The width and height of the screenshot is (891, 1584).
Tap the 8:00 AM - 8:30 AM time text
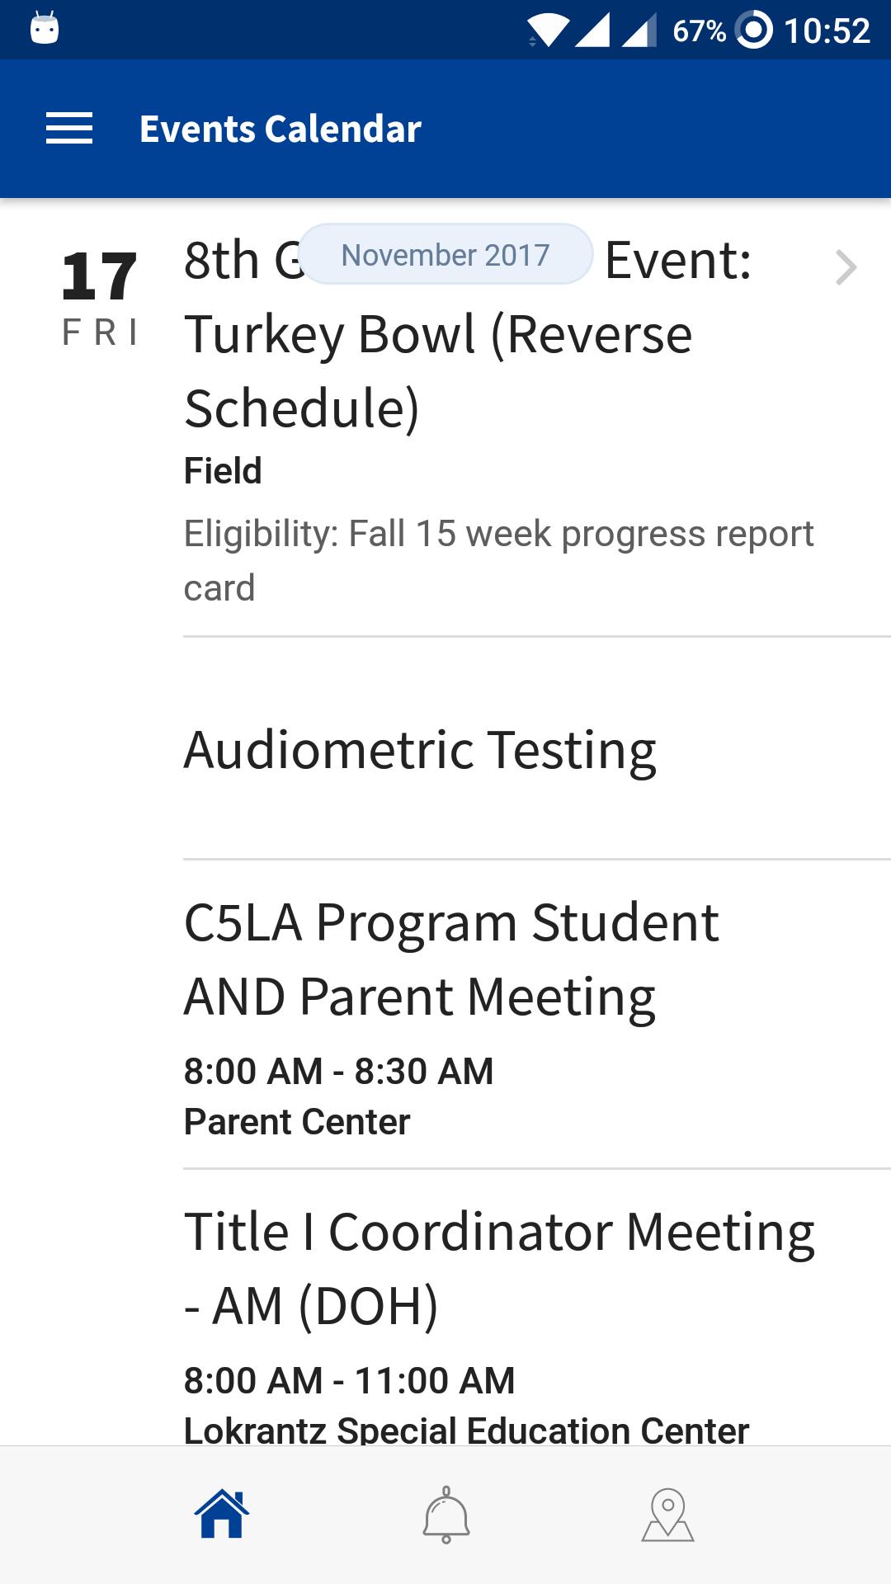point(338,1071)
